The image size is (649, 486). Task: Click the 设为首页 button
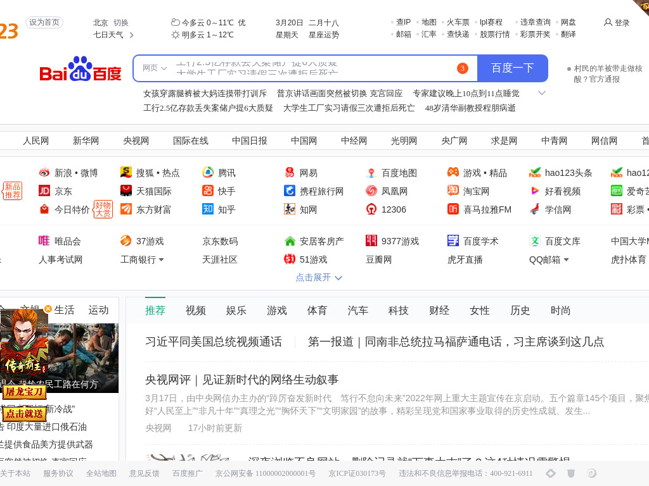tap(44, 22)
